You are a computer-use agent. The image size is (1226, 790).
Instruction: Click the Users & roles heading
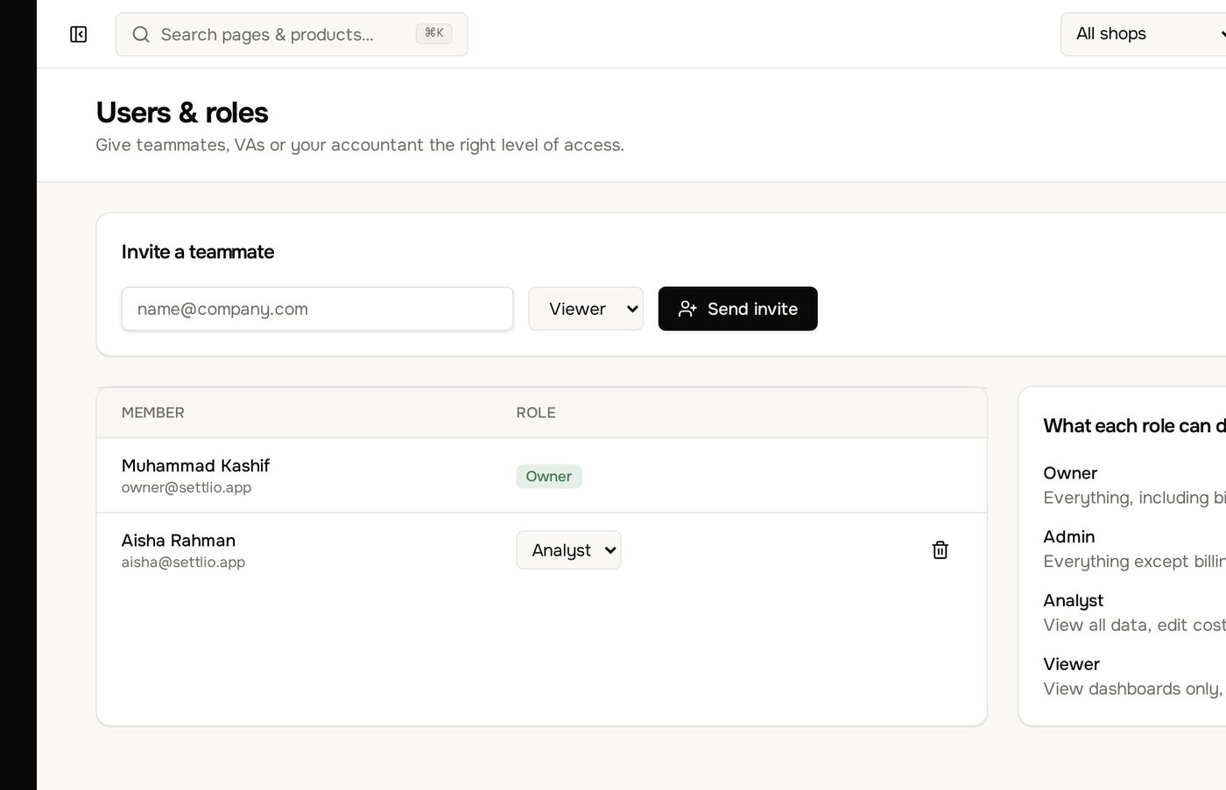click(182, 113)
